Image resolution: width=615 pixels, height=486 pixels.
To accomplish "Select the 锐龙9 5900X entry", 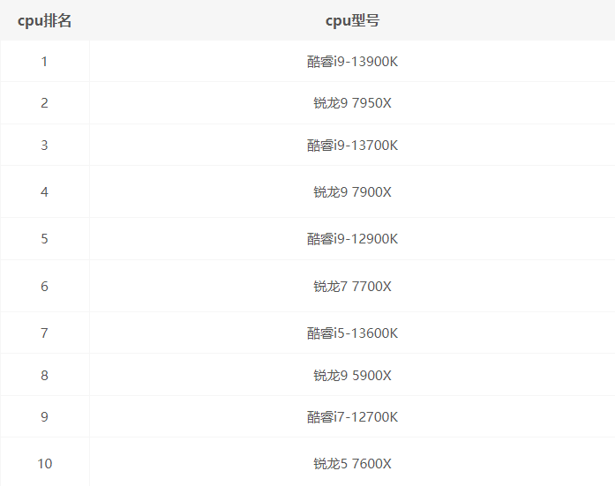I will 352,376.
